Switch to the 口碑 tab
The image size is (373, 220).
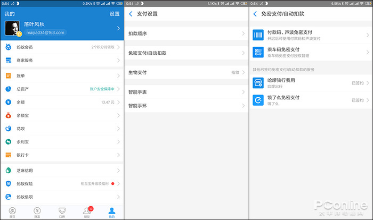click(62, 213)
